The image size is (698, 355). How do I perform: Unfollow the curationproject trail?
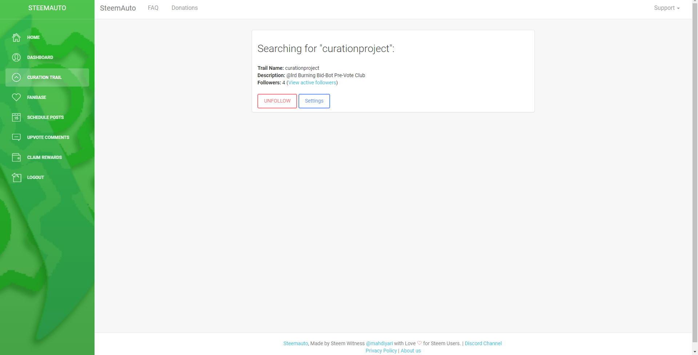[277, 101]
